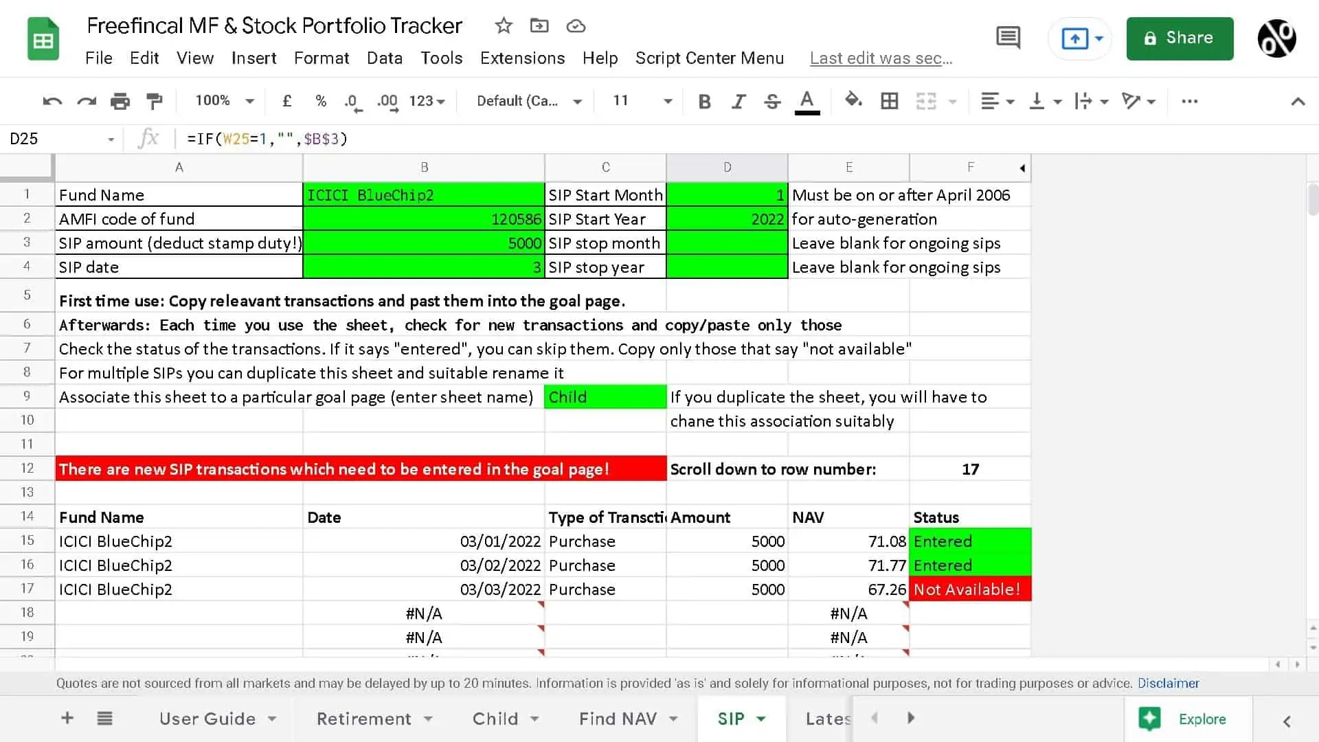Print the spreadsheet using the printer icon
Screen dimensions: 1319x742
pyautogui.click(x=120, y=102)
